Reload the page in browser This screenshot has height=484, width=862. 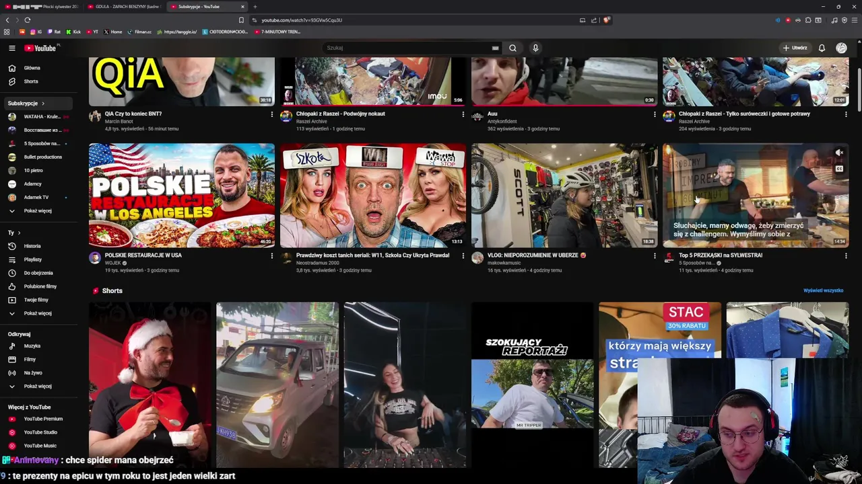(27, 20)
